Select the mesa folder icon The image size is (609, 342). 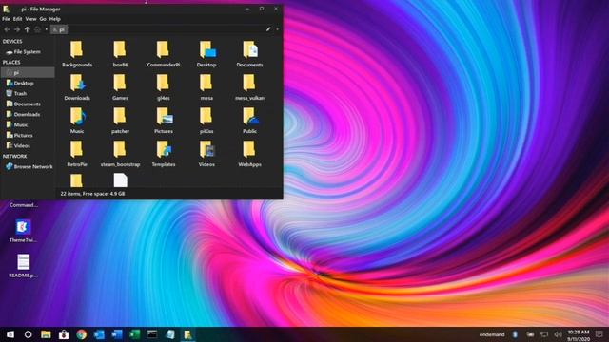[x=206, y=83]
